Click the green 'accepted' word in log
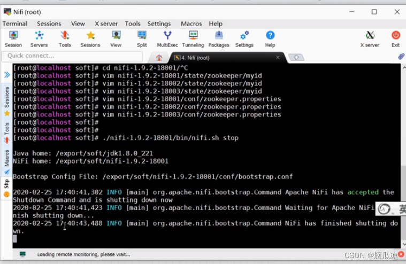The image size is (406, 264). click(x=363, y=192)
